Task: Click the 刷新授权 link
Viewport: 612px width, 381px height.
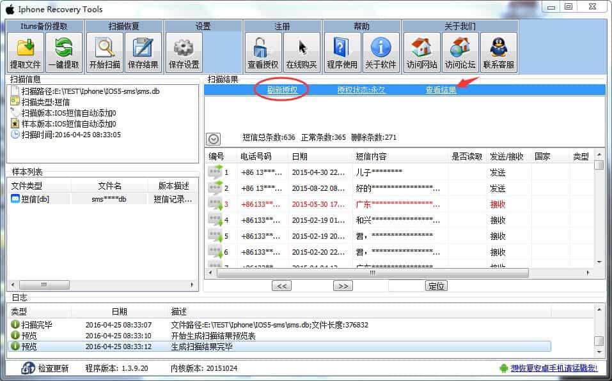Action: (282, 90)
